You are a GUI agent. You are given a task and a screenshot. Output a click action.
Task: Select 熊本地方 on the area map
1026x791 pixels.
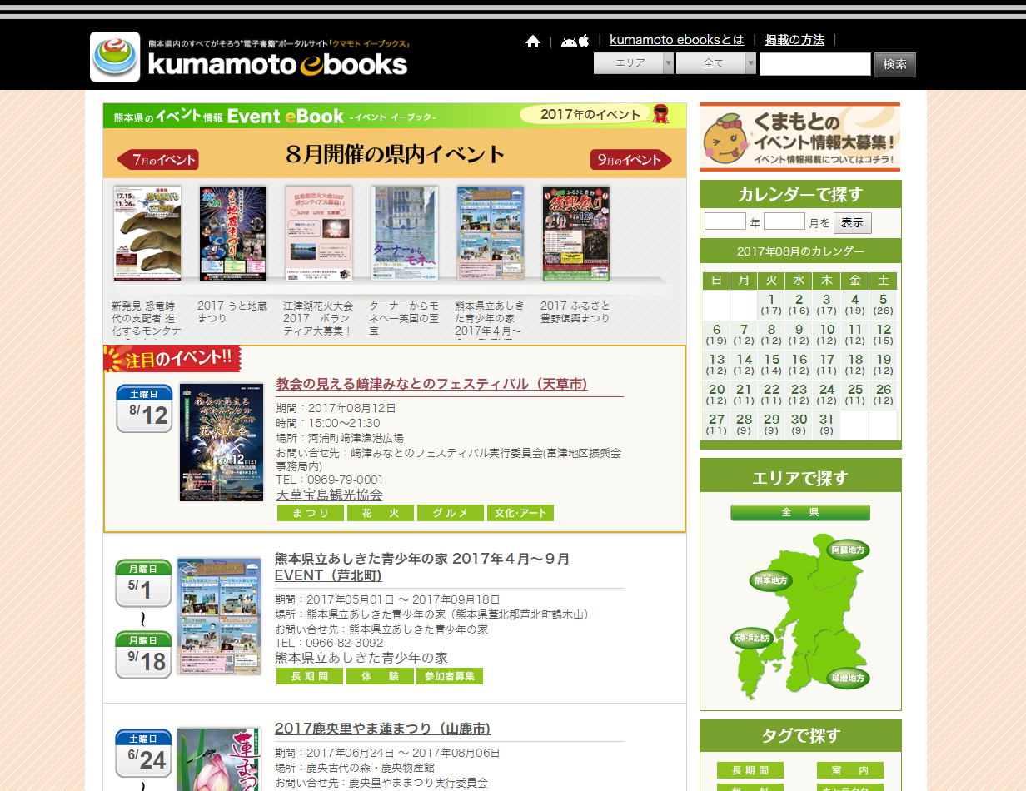tap(770, 580)
